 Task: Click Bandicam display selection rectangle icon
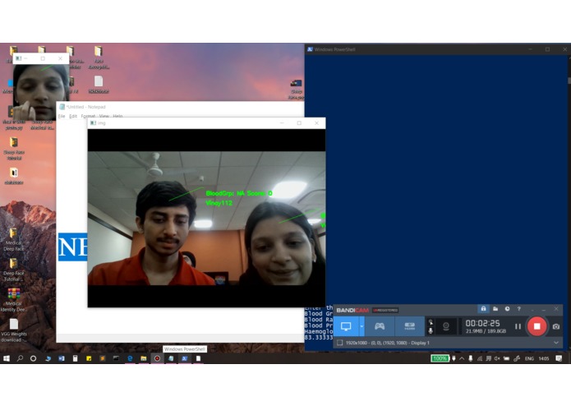pyautogui.click(x=340, y=343)
